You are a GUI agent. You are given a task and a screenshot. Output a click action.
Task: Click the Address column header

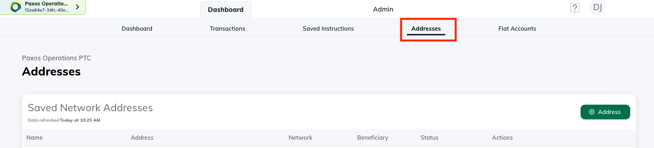[x=142, y=138]
